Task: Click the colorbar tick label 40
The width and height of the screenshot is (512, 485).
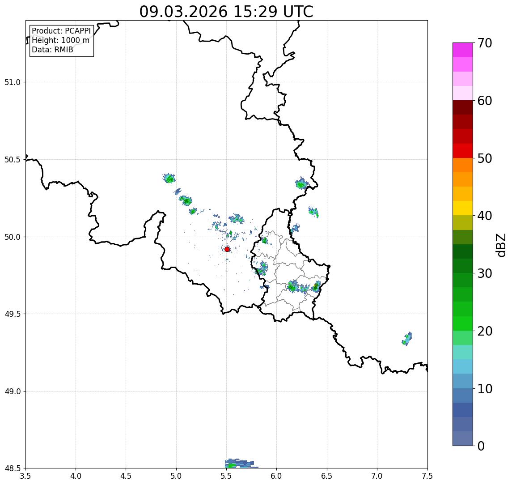Action: click(485, 216)
